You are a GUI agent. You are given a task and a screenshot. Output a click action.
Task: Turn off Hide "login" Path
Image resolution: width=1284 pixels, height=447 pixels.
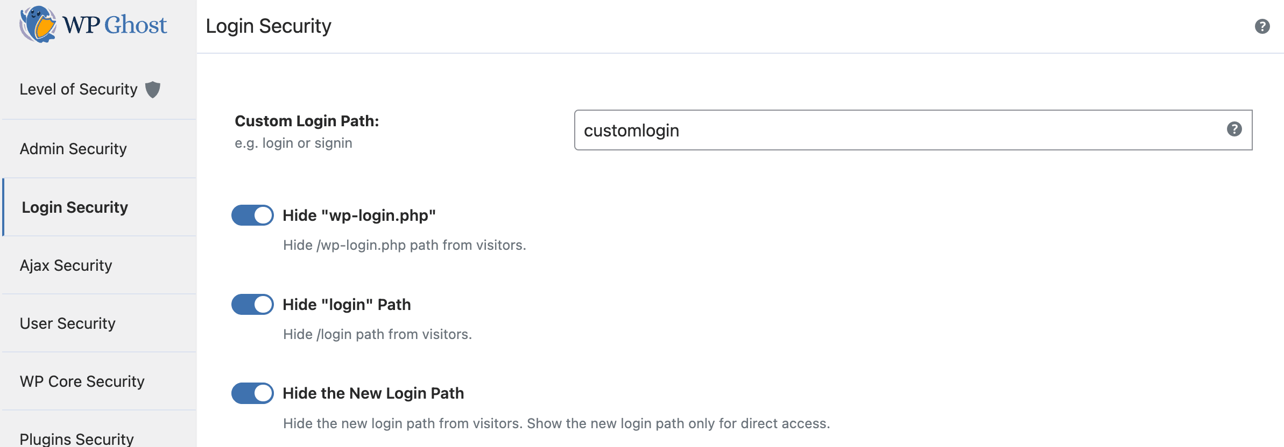[x=252, y=304]
